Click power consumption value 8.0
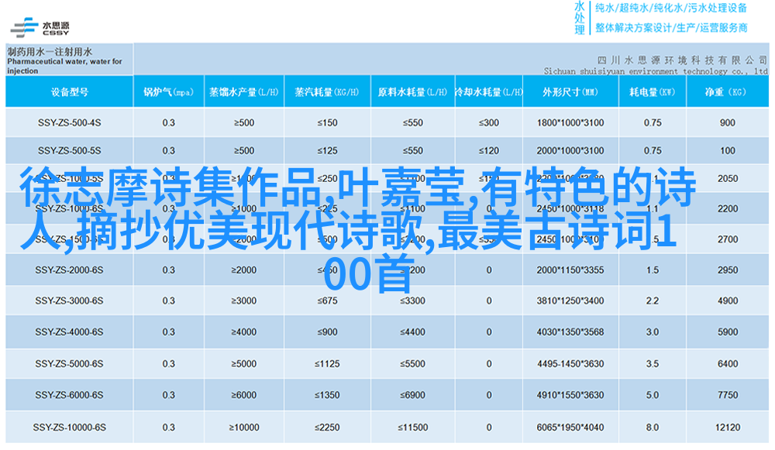This screenshot has width=775, height=450. pyautogui.click(x=653, y=428)
